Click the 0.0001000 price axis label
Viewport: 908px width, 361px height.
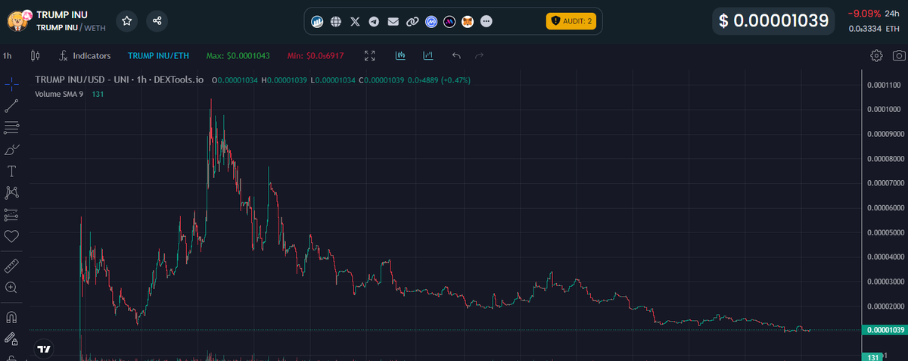pos(883,110)
